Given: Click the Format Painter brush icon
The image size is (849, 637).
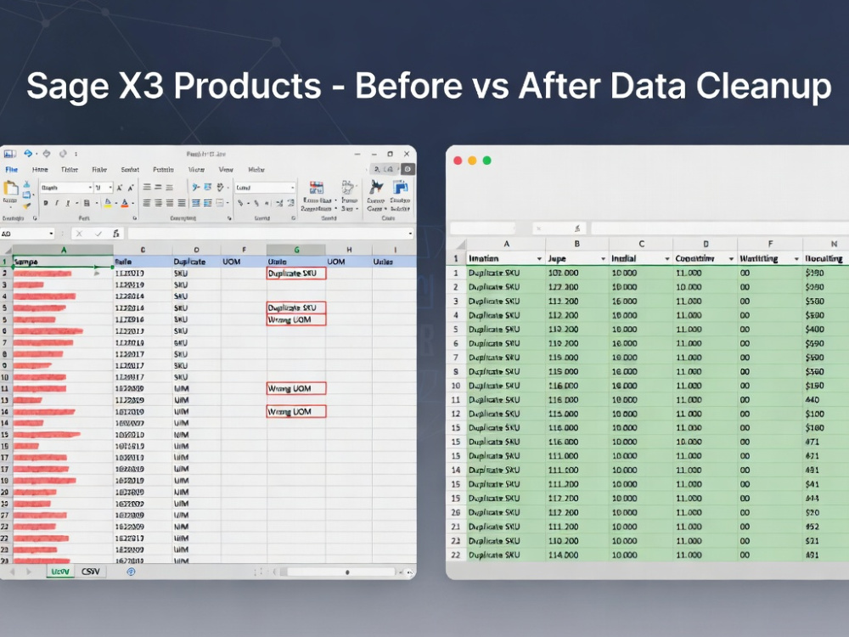Looking at the screenshot, I should tap(26, 206).
